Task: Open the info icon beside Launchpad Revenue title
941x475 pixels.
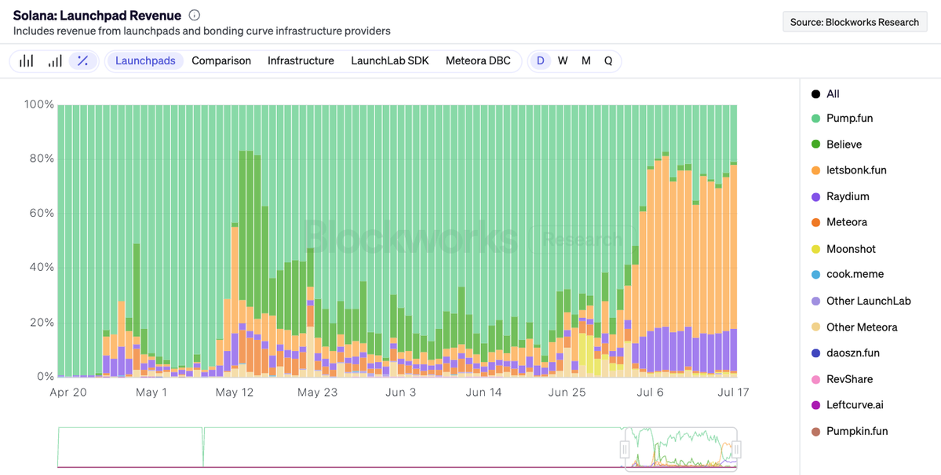Action: pyautogui.click(x=195, y=15)
